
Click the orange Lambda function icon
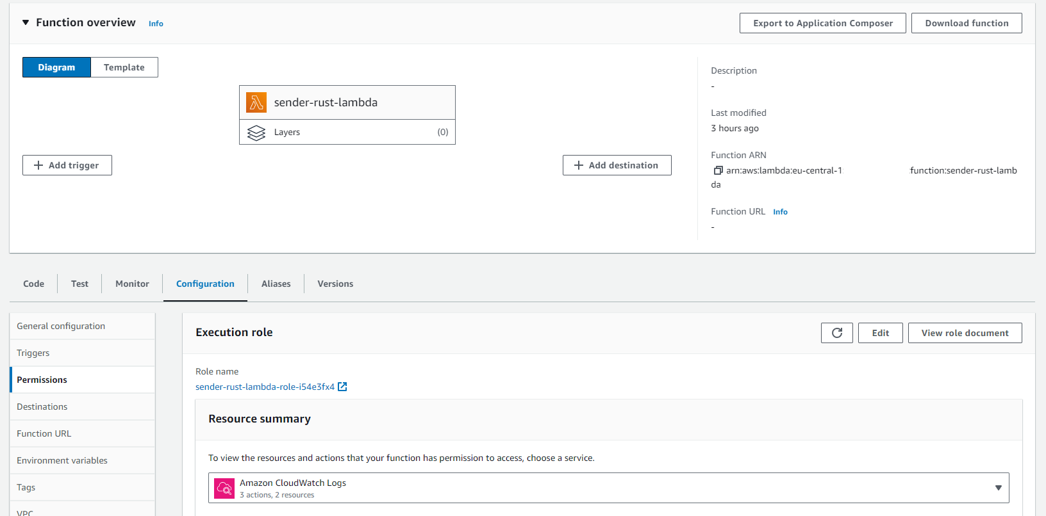tap(256, 102)
